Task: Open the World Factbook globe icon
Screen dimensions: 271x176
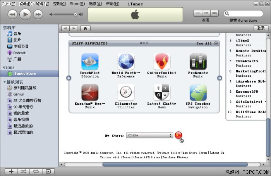Action: coord(126,62)
